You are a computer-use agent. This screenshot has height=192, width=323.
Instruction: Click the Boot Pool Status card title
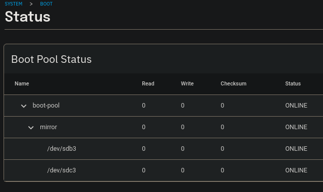(51, 59)
